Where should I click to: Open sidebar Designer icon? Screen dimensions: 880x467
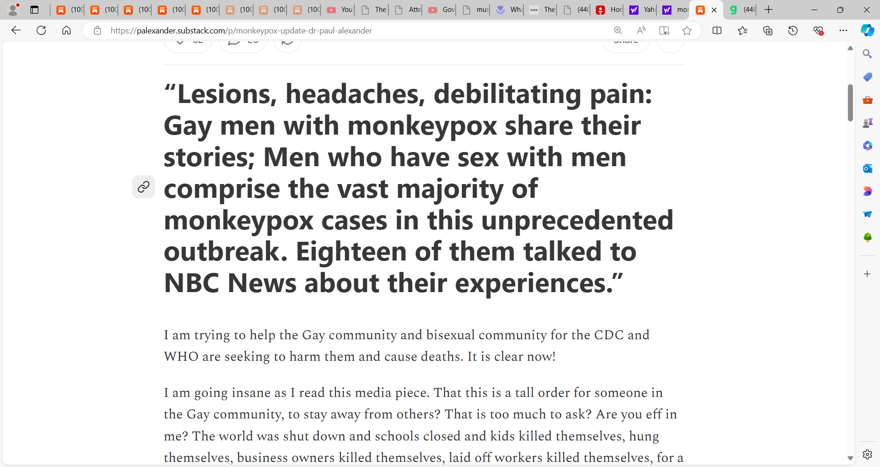click(x=867, y=191)
